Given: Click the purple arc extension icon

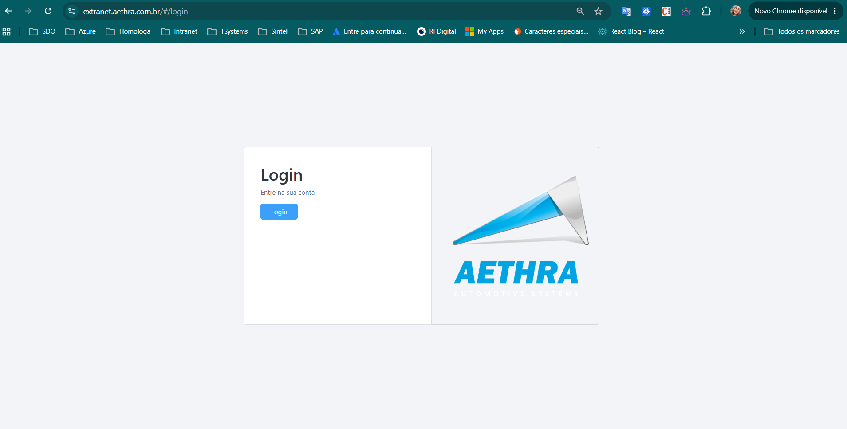Looking at the screenshot, I should click(x=686, y=11).
